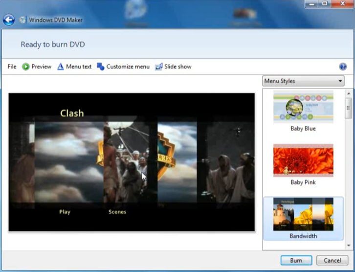Close the Windows DVD Maker window

pos(342,3)
